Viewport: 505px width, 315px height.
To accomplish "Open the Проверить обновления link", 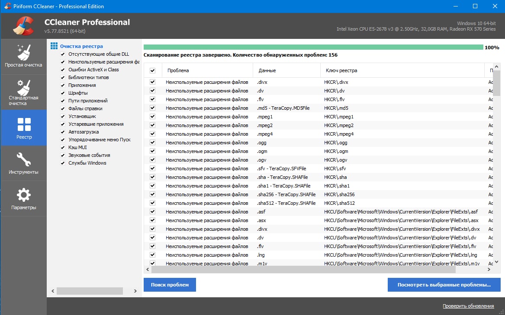I will 468,306.
